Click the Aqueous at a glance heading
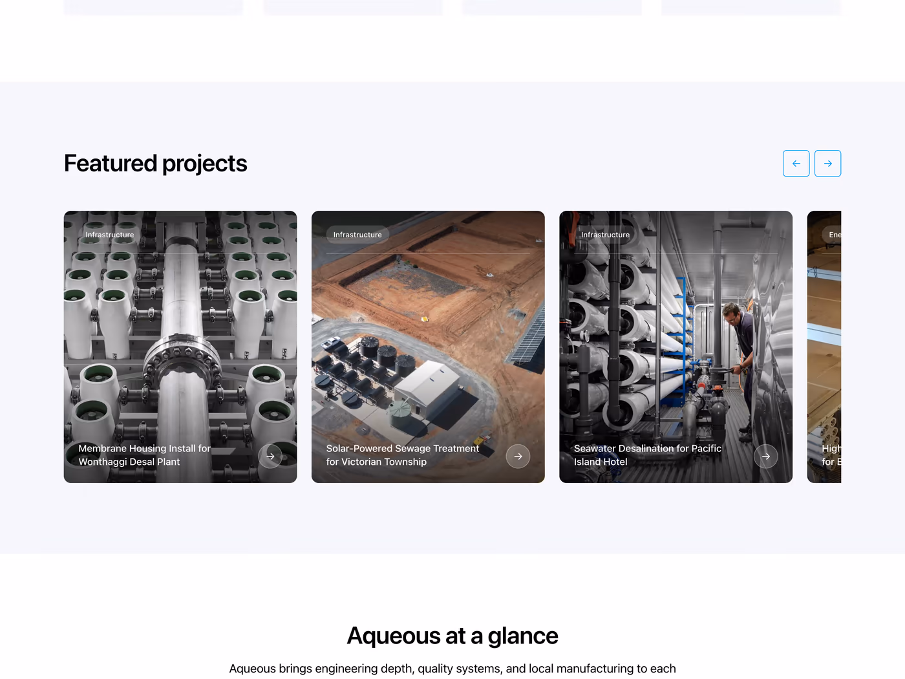905x679 pixels. click(452, 636)
